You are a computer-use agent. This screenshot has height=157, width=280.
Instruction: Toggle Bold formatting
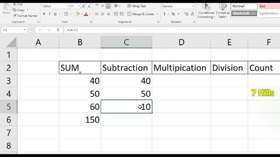tap(44, 14)
